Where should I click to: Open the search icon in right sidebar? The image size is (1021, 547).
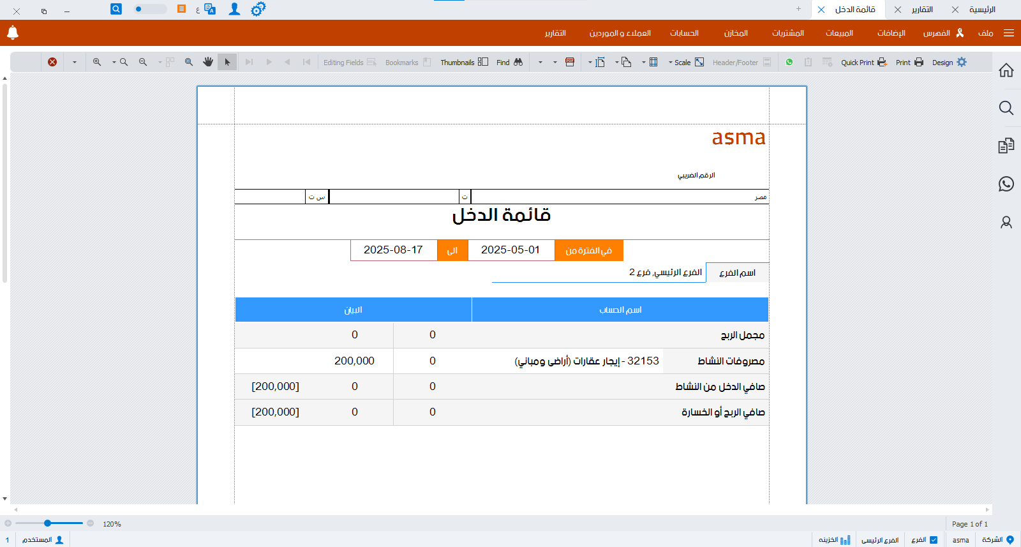(x=1006, y=108)
